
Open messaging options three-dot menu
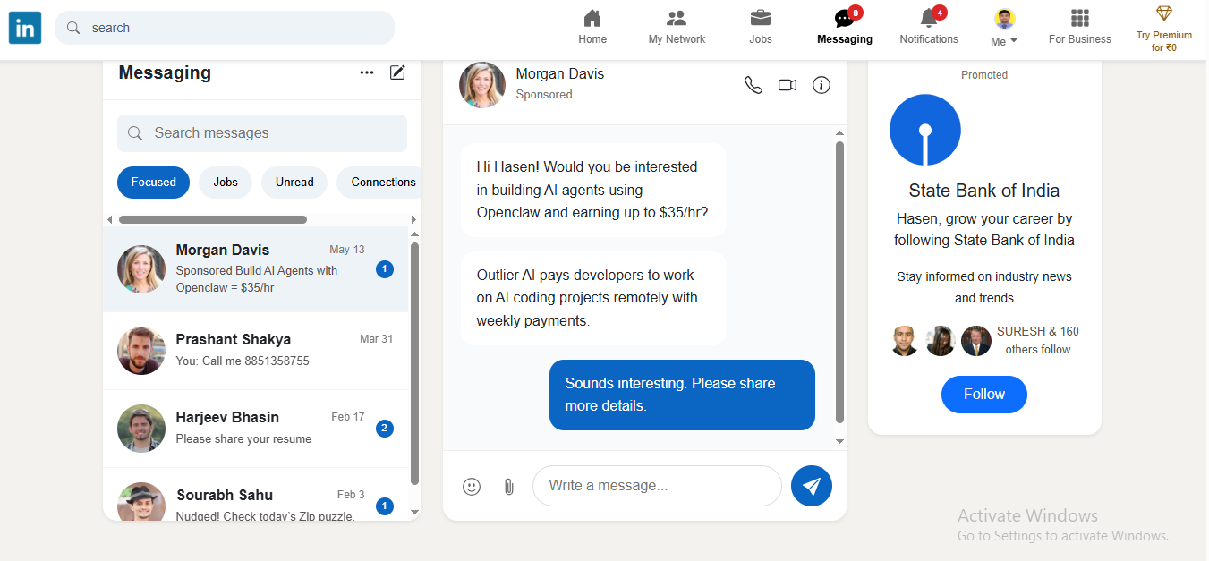click(367, 72)
